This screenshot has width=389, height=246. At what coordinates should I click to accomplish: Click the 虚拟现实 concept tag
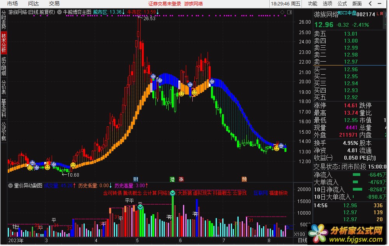[x=202, y=193]
